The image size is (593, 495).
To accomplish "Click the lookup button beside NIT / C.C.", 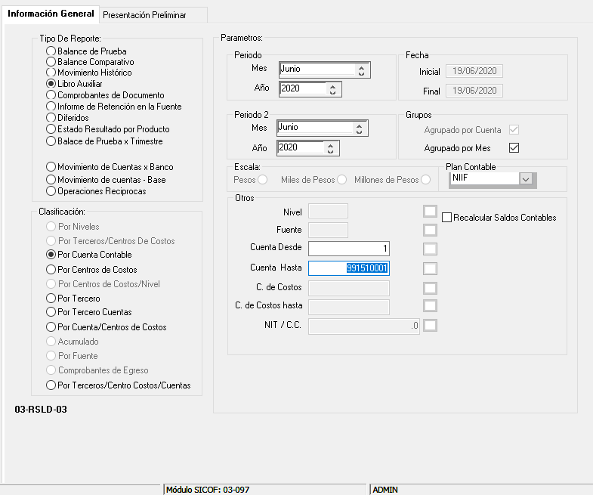I will coord(430,326).
